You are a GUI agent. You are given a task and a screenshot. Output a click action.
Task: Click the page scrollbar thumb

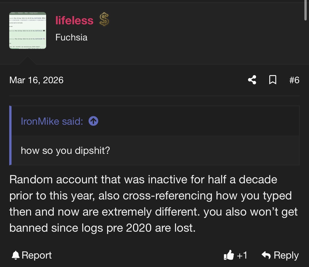[x=305, y=10]
